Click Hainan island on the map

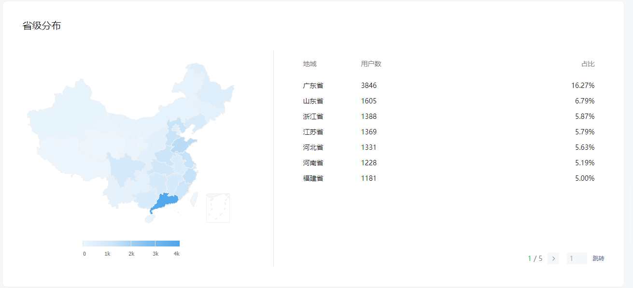[150, 218]
